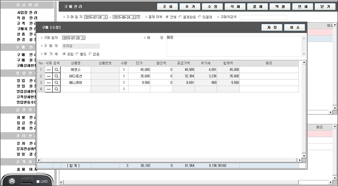Click the delete minus icon in empty row 4
The image size is (338, 186).
[48, 90]
